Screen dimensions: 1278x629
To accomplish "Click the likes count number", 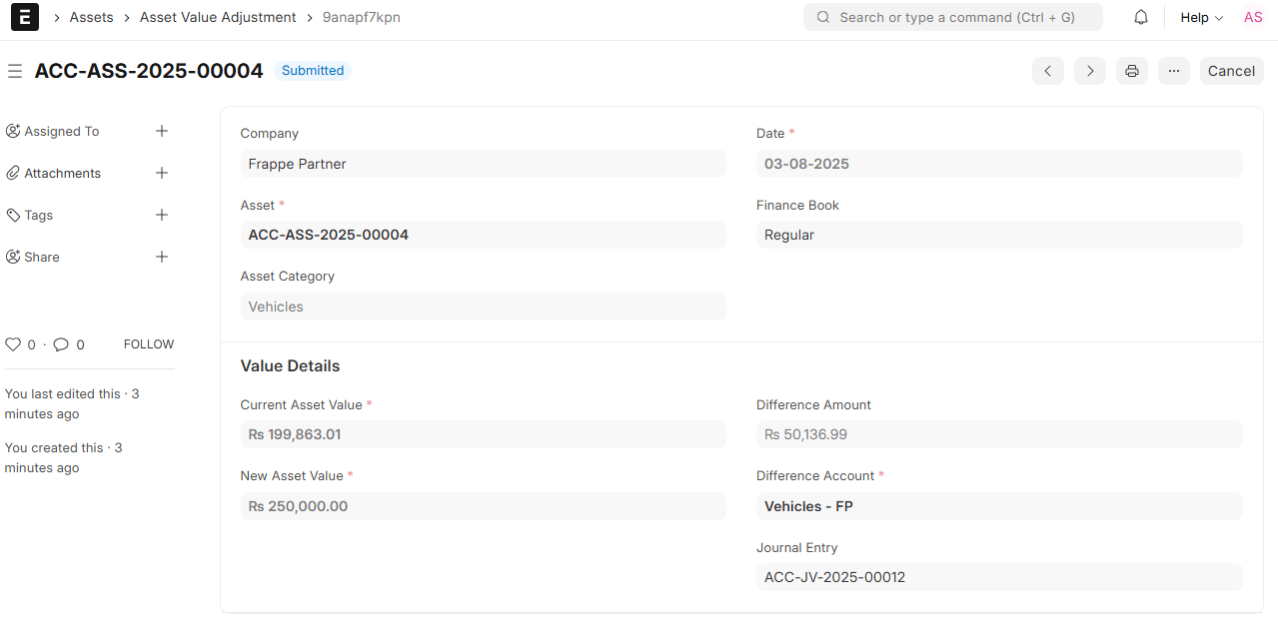I will click(x=31, y=344).
